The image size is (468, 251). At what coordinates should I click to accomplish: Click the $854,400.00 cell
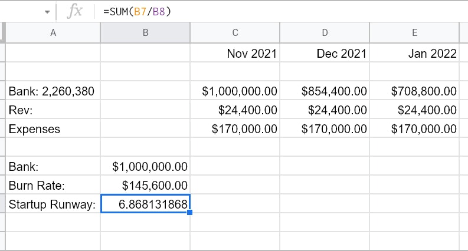325,91
